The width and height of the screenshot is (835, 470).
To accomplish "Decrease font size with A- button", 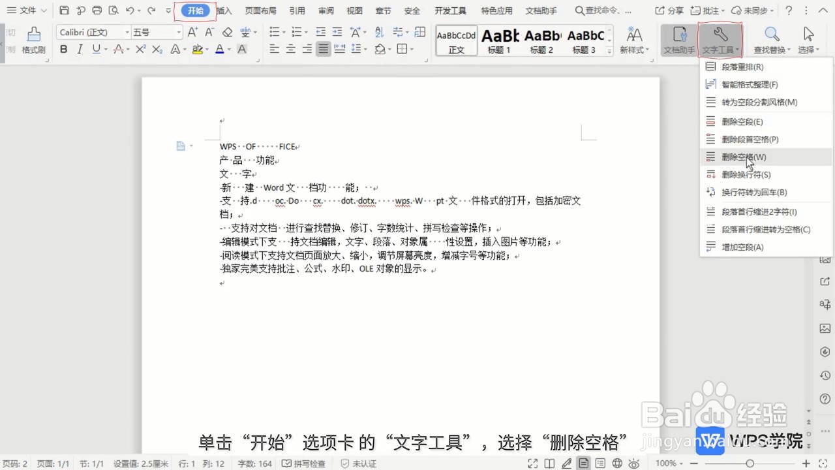I will [210, 33].
